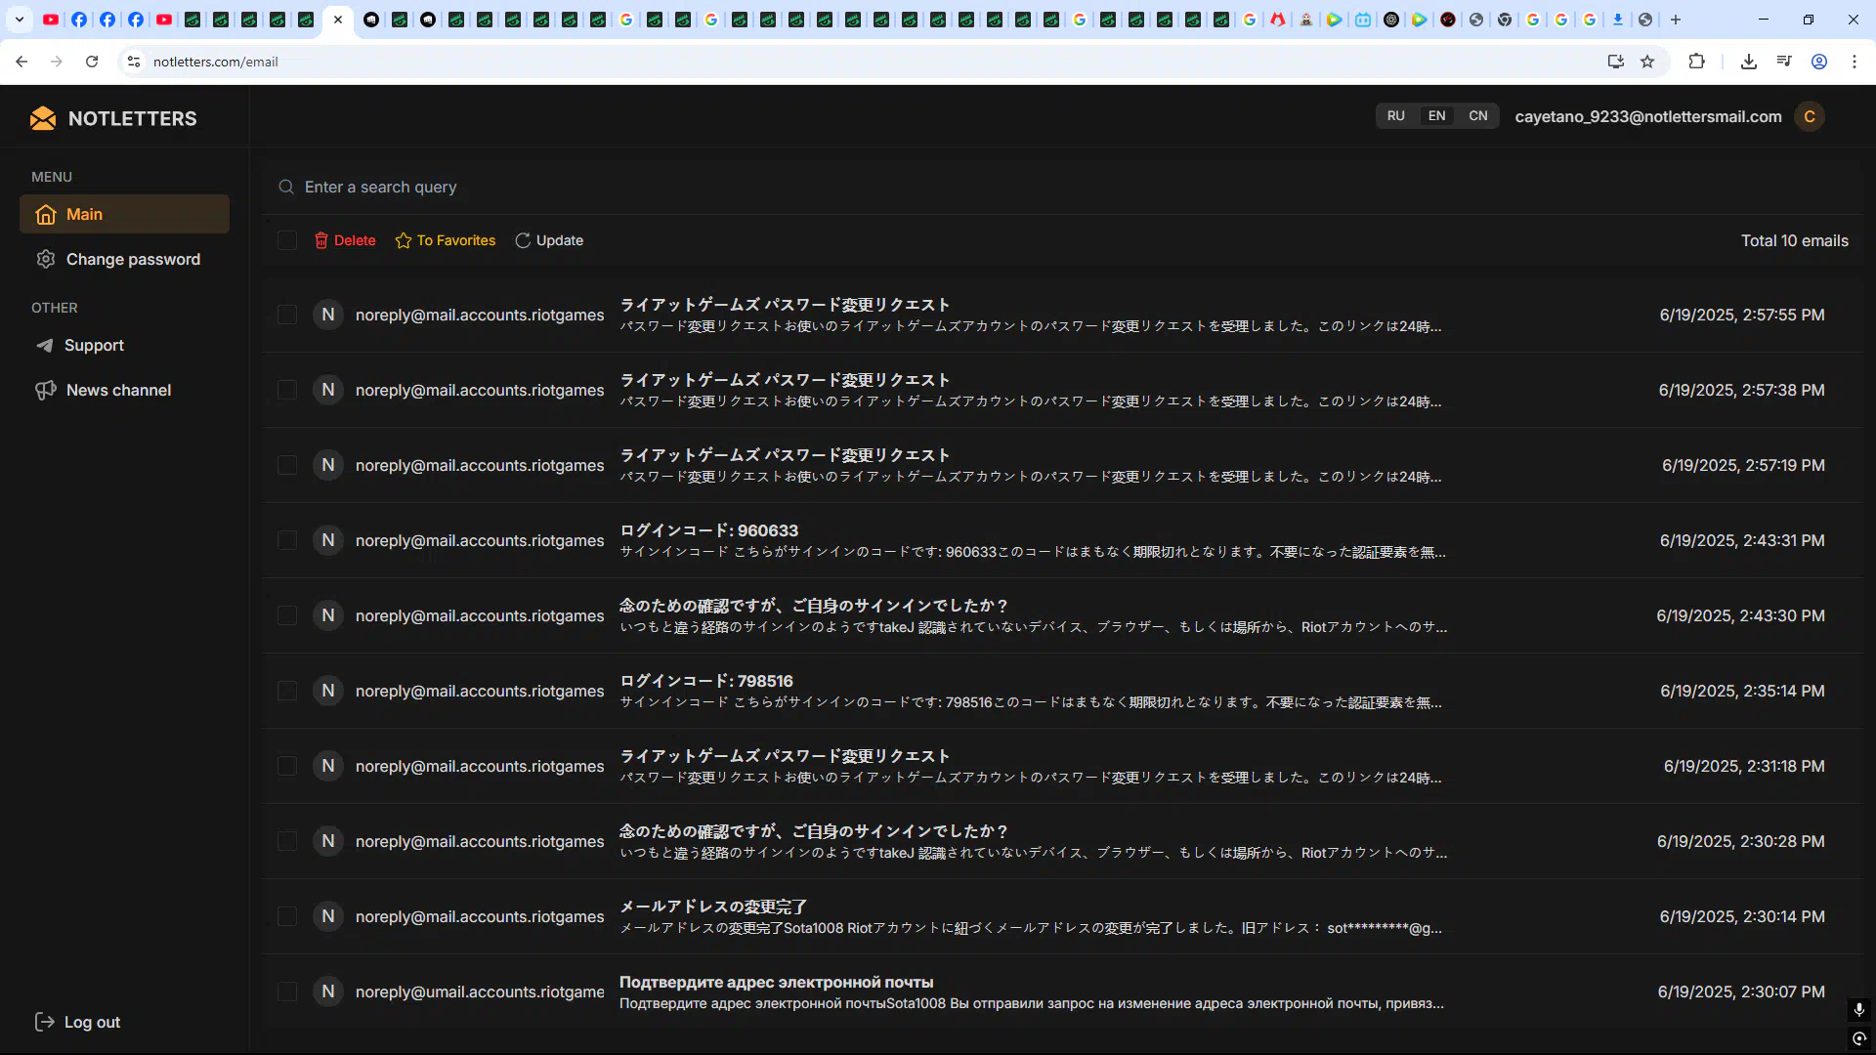Open Change password settings
1876x1055 pixels.
coord(124,259)
